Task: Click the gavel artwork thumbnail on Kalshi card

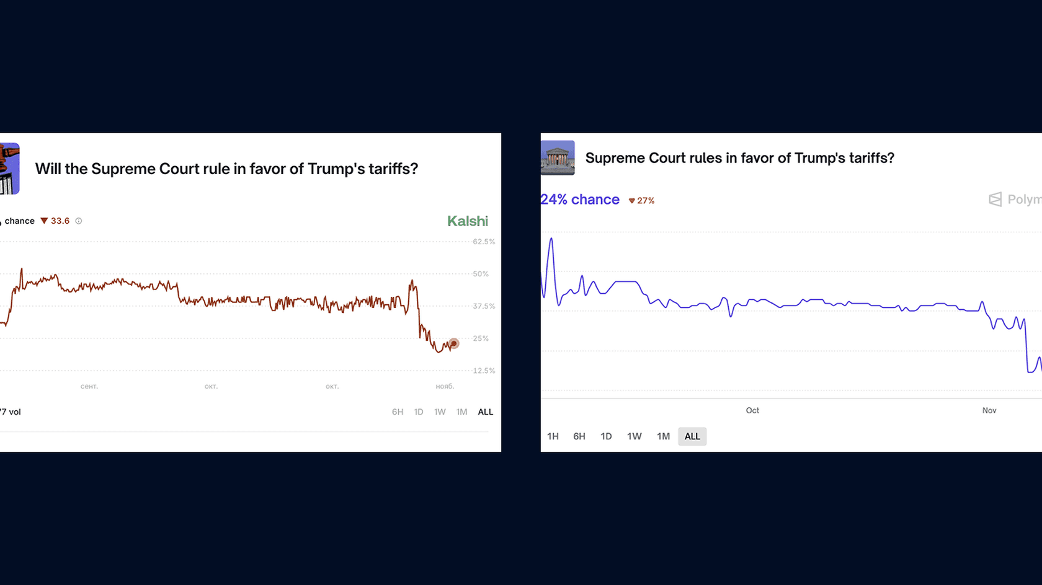Action: [9, 168]
